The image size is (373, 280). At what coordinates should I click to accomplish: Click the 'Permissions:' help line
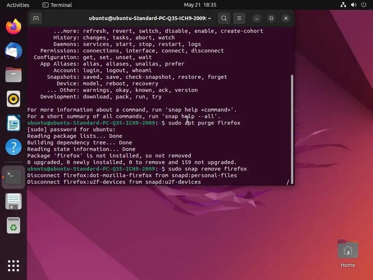point(132,51)
